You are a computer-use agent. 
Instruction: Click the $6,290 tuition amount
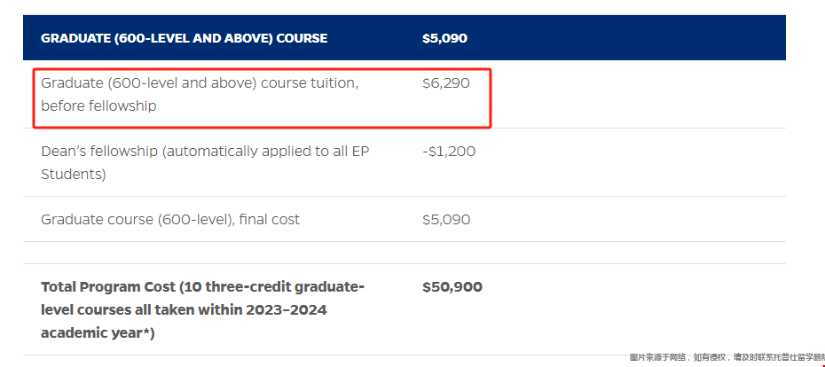(445, 83)
